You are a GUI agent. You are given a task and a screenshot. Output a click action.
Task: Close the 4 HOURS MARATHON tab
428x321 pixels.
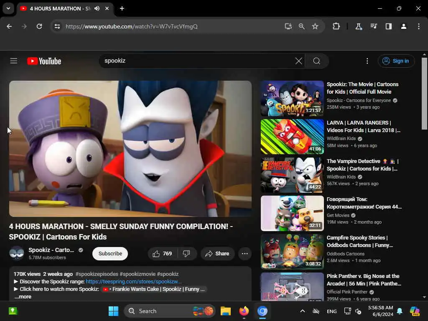click(107, 8)
